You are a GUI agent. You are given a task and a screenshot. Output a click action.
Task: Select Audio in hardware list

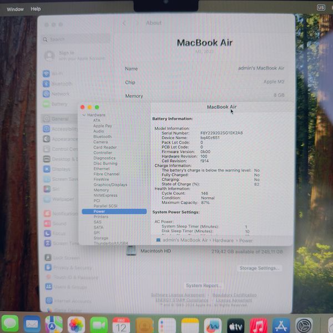[99, 131]
